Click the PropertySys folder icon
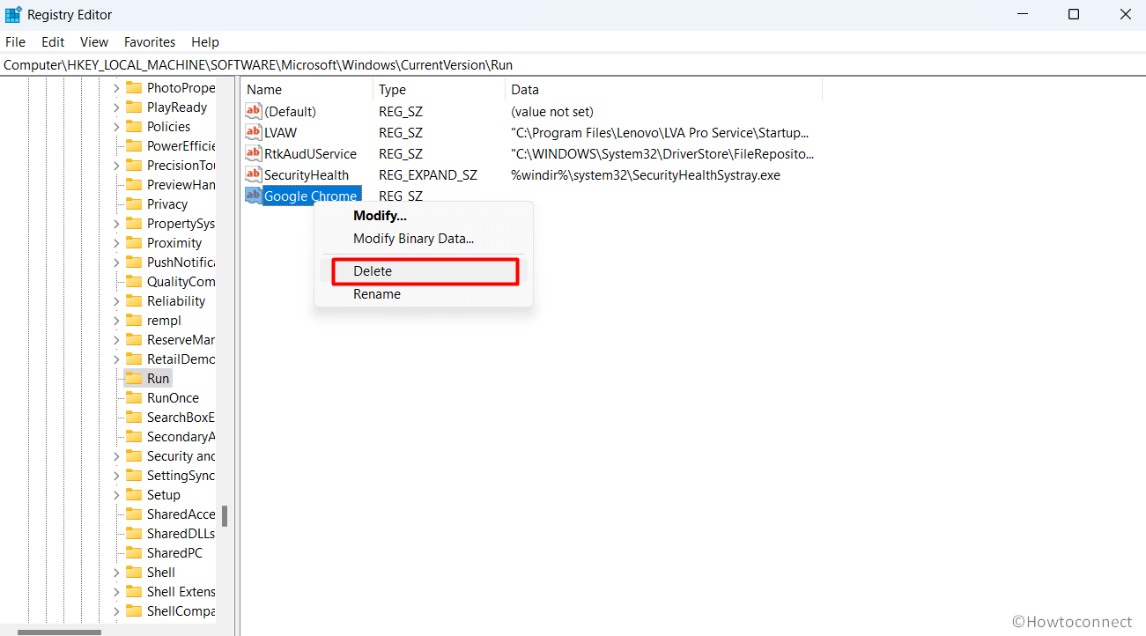Screen dimensions: 1146x636 tap(134, 223)
